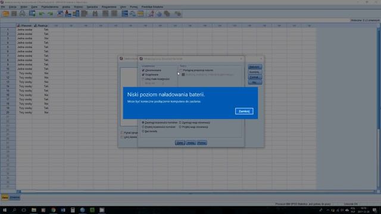Open Task View on the taskbar

point(24,210)
